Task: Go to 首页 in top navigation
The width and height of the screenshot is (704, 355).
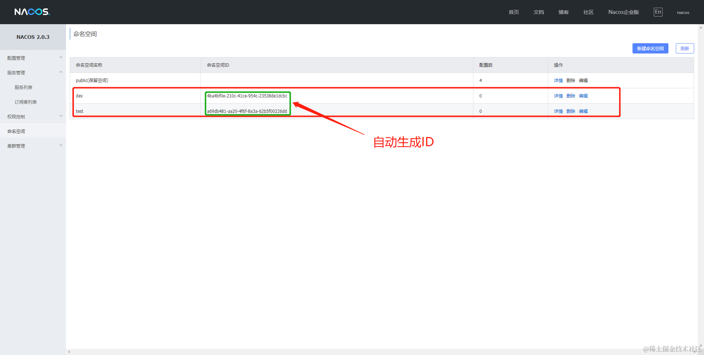Action: pyautogui.click(x=514, y=12)
